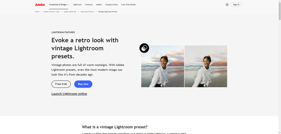Open Lightroom Presets breadcrumb link
This screenshot has height=134, width=281.
pos(87,12)
